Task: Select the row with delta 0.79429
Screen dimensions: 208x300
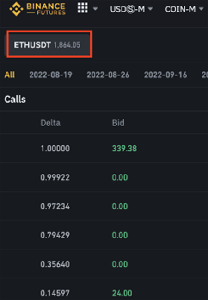Action: [104, 235]
